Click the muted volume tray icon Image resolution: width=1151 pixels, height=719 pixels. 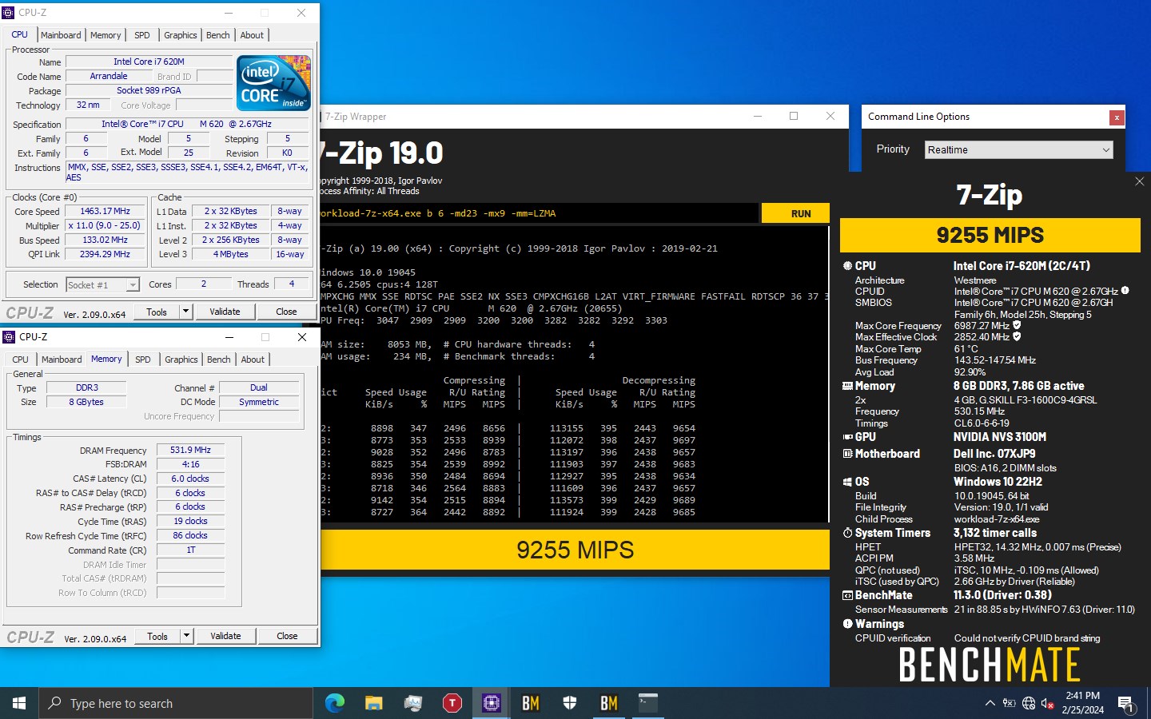click(1048, 703)
